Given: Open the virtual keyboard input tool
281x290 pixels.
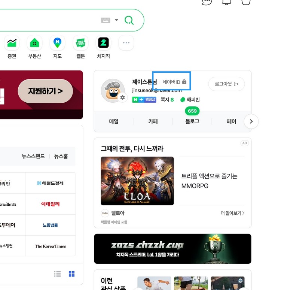Looking at the screenshot, I should [x=106, y=20].
